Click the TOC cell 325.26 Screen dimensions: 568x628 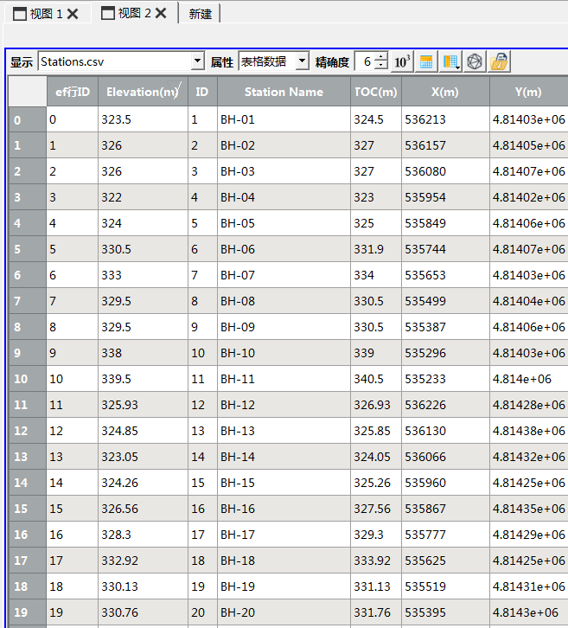[376, 482]
